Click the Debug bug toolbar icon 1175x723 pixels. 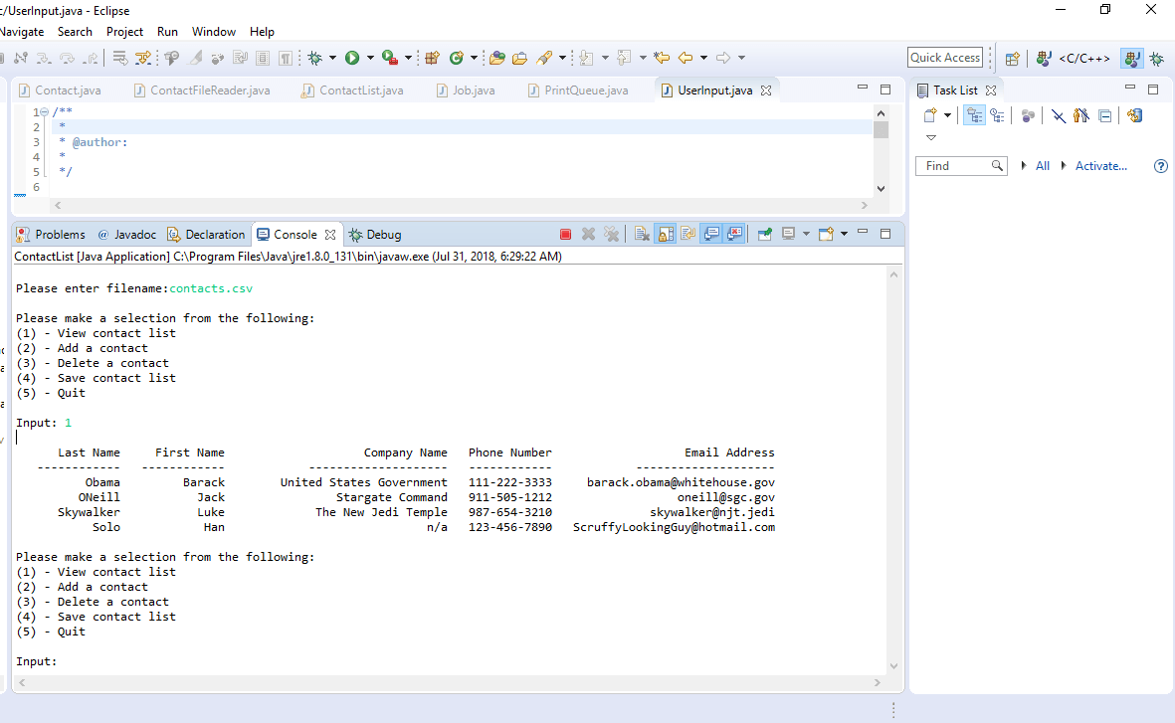315,58
